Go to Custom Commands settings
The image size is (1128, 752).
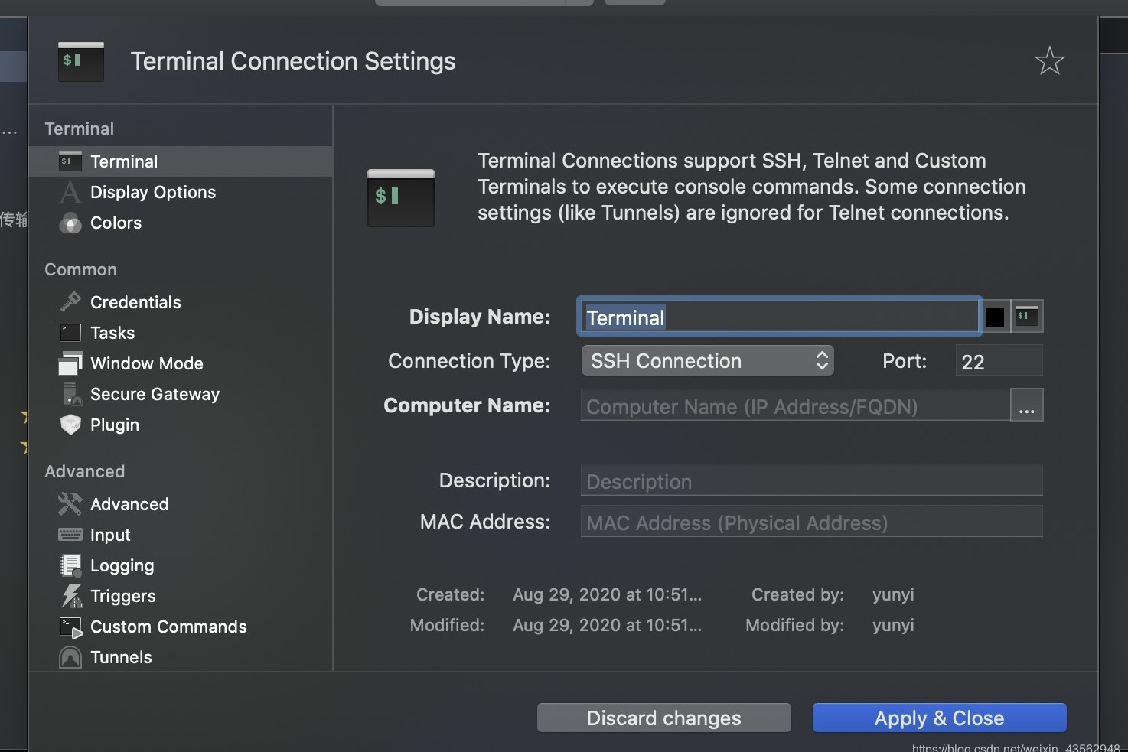click(168, 627)
